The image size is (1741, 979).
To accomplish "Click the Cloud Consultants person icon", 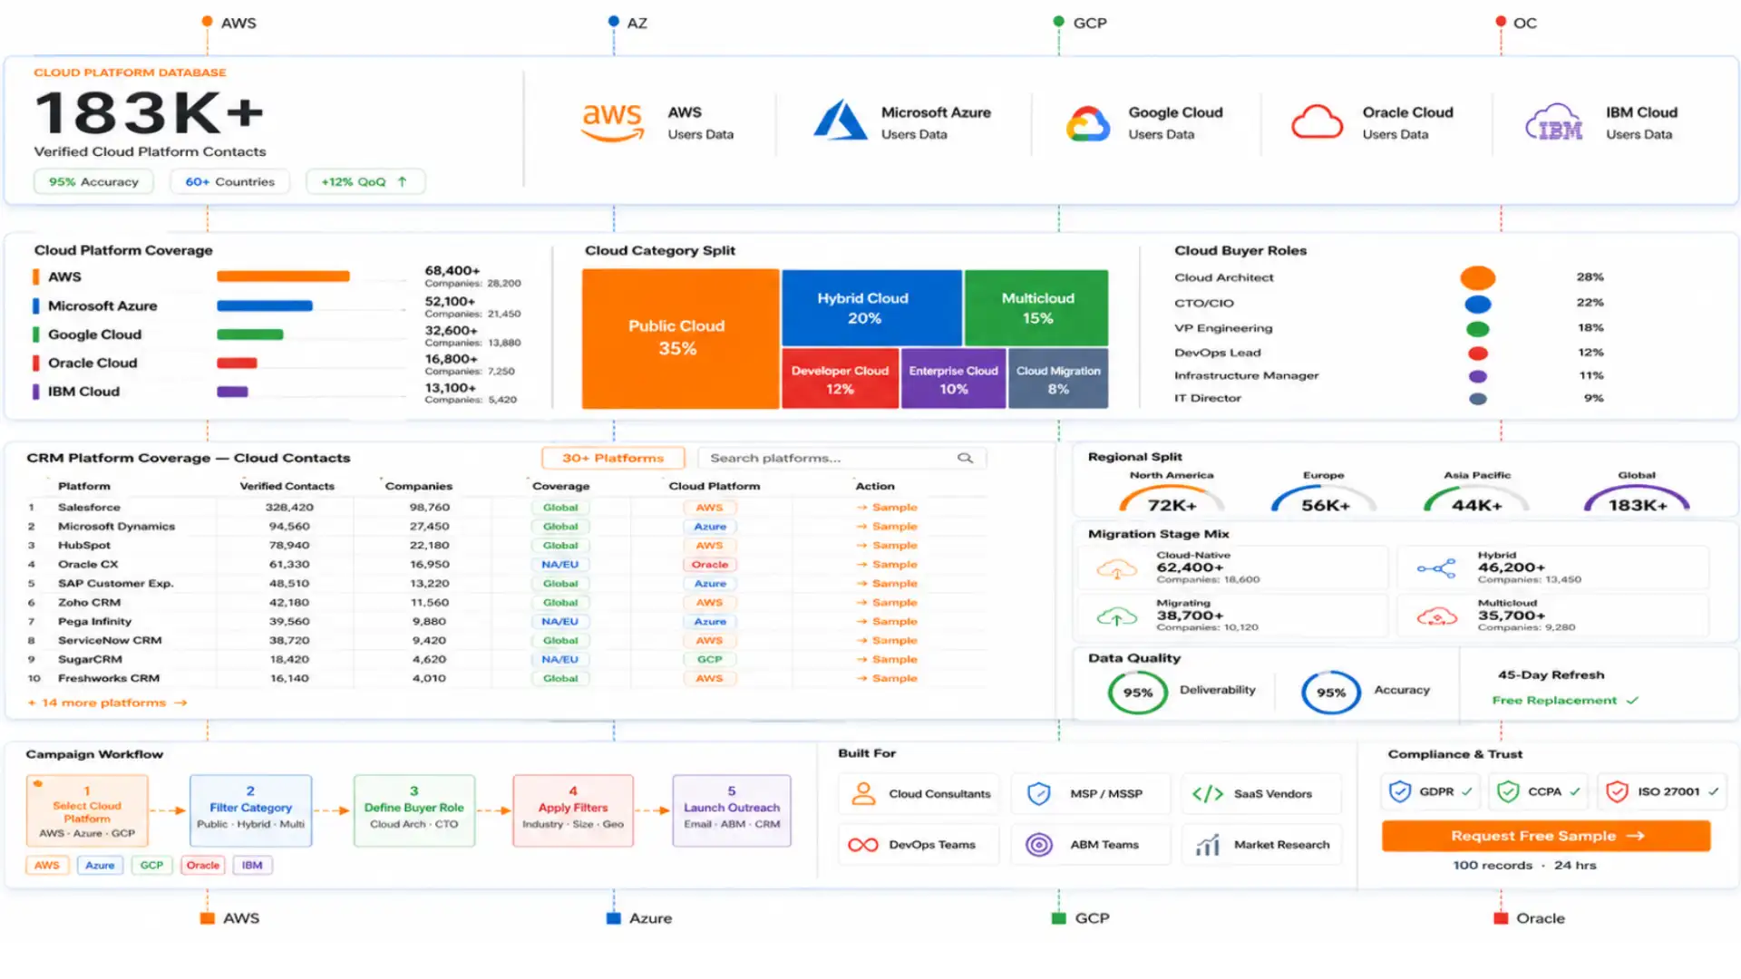I will point(863,794).
